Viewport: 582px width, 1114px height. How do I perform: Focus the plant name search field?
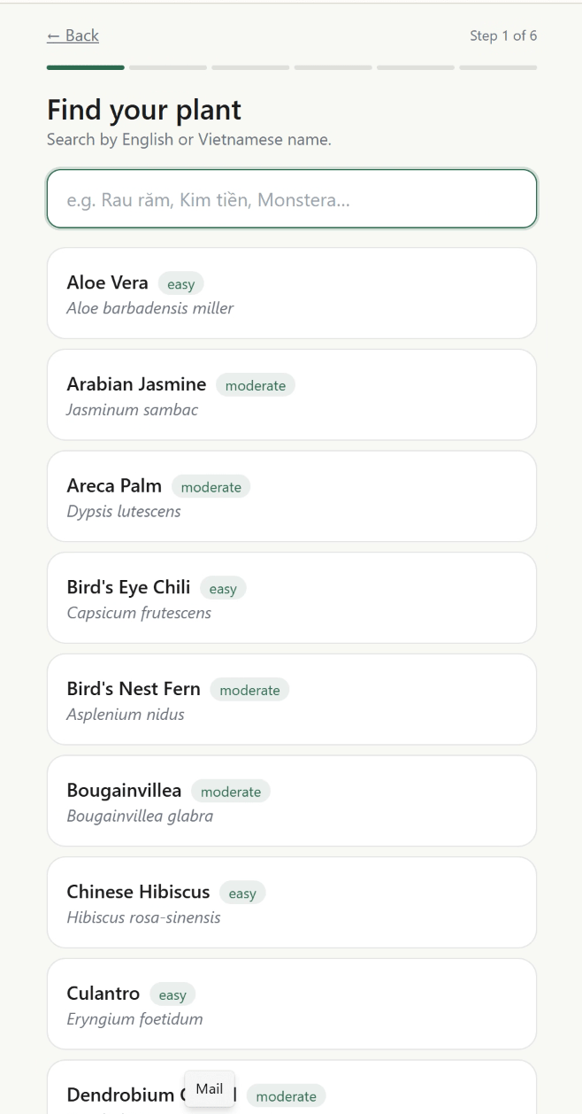pos(292,199)
